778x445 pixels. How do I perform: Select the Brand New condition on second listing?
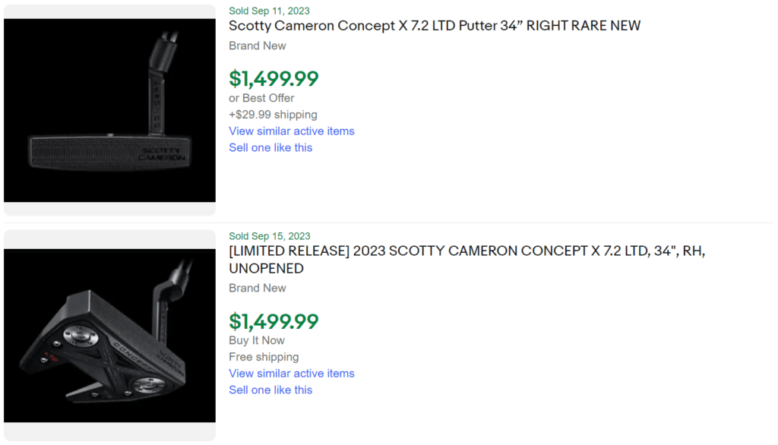pyautogui.click(x=257, y=288)
